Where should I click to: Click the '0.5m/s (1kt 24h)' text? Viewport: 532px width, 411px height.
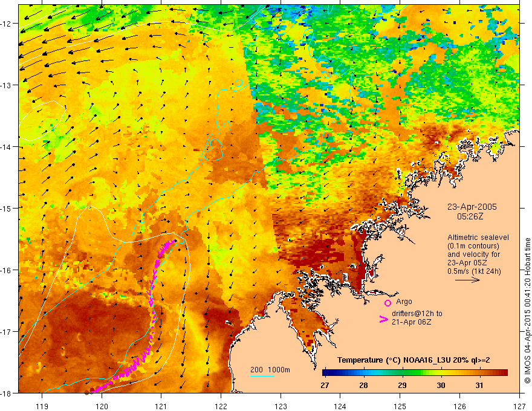[x=474, y=271]
